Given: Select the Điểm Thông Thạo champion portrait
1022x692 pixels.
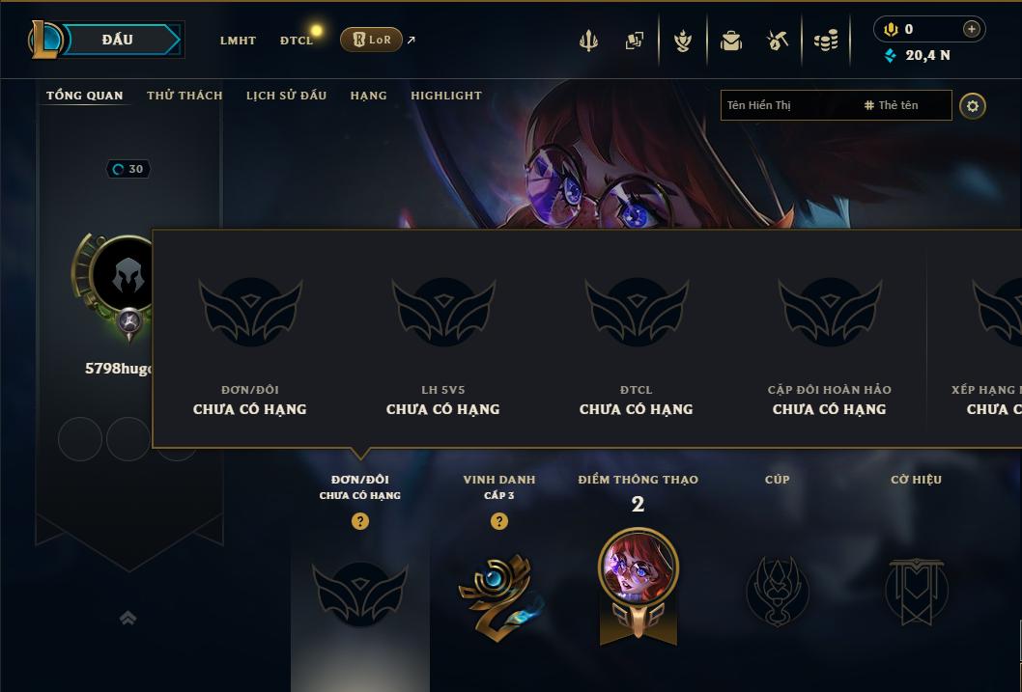Looking at the screenshot, I should [x=639, y=567].
